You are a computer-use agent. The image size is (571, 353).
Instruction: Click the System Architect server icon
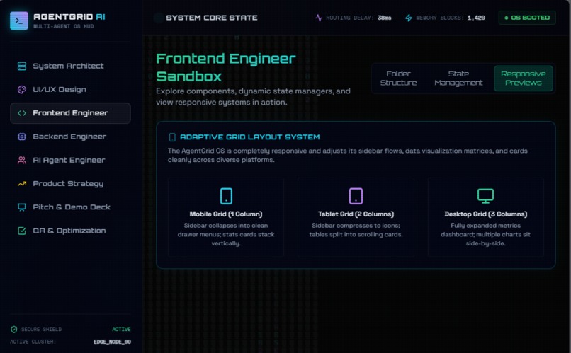(22, 66)
